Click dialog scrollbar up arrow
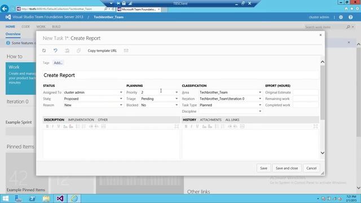 [323, 62]
